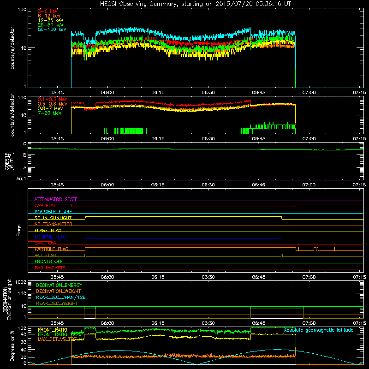The height and width of the screenshot is (369, 369).
Task: Click the yellow 12-25 keV legend label
Action: [x=51, y=20]
